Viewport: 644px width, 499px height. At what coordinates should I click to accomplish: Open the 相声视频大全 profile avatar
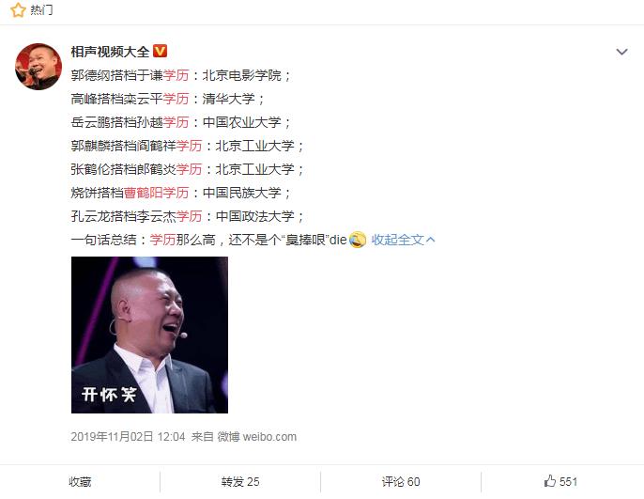pyautogui.click(x=38, y=66)
